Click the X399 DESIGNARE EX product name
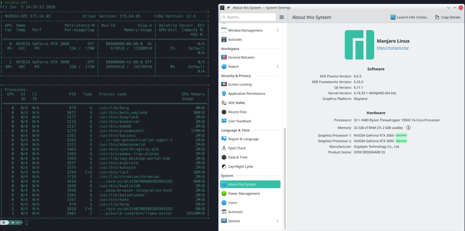Viewport: 465px width, 231px height. tap(369, 152)
